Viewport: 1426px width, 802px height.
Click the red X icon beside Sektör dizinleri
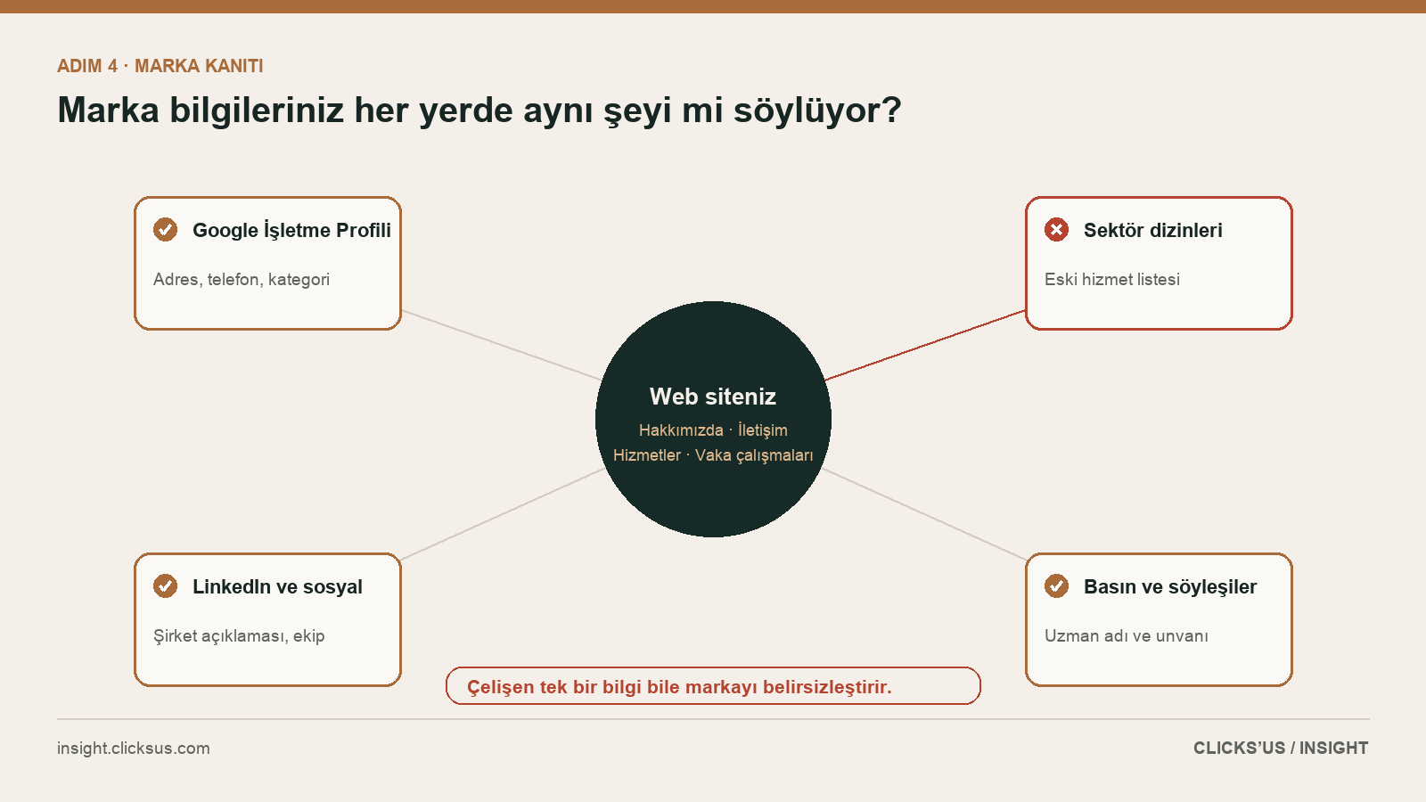coord(1056,229)
